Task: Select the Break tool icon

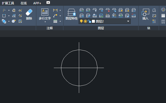Action: tap(4, 10)
